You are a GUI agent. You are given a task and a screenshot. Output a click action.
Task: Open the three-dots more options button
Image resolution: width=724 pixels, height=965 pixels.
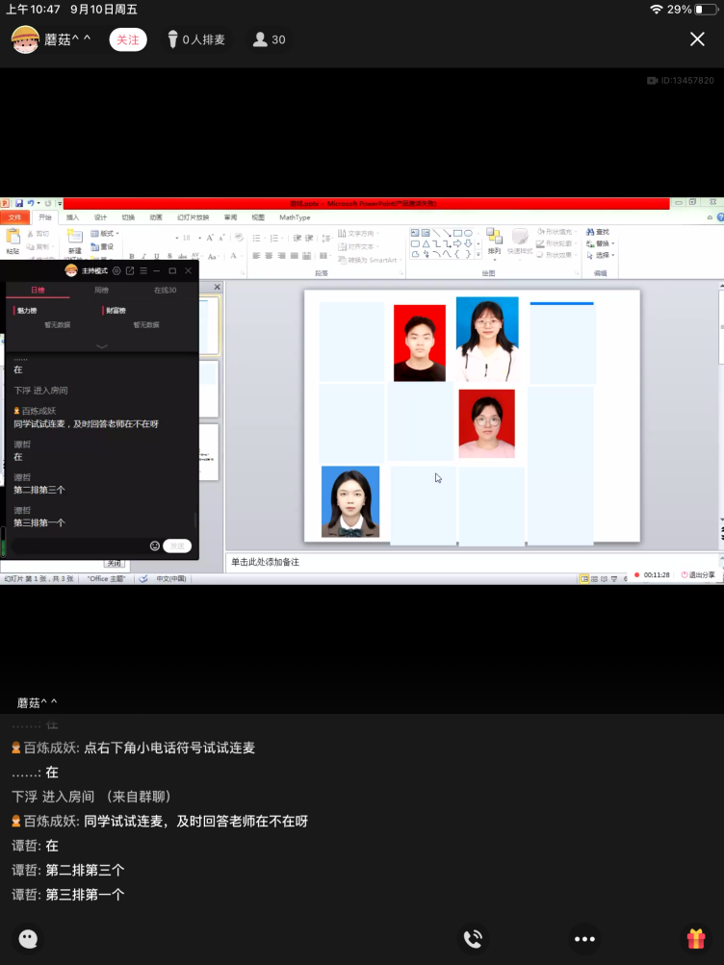point(583,938)
